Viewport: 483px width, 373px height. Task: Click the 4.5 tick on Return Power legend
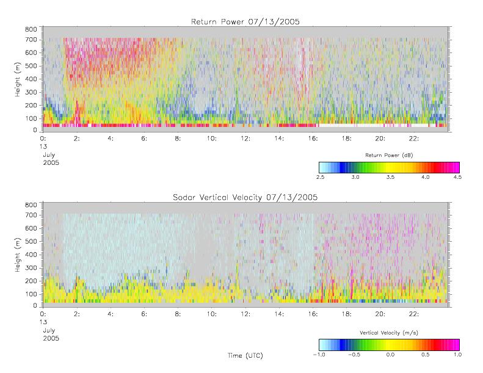pyautogui.click(x=457, y=177)
